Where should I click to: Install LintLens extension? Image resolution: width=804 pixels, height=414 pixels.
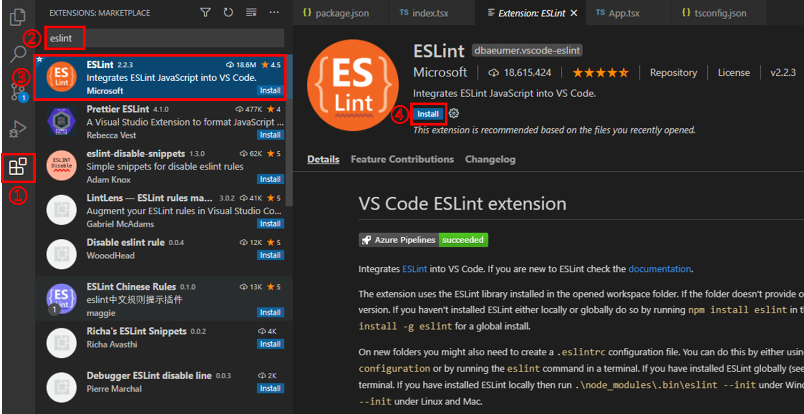(x=270, y=223)
